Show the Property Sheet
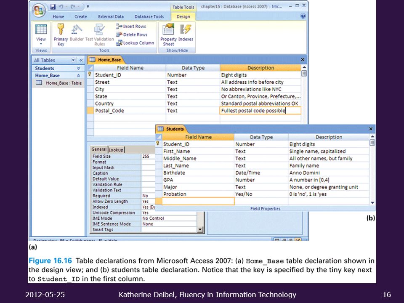Image resolution: width=404 pixels, height=303 pixels. click(x=168, y=35)
